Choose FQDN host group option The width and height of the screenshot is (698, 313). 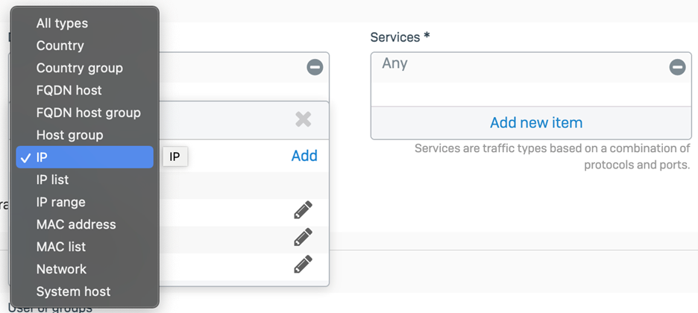point(88,113)
